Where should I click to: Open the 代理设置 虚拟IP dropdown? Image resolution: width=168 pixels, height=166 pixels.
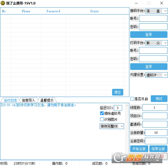tap(156, 75)
